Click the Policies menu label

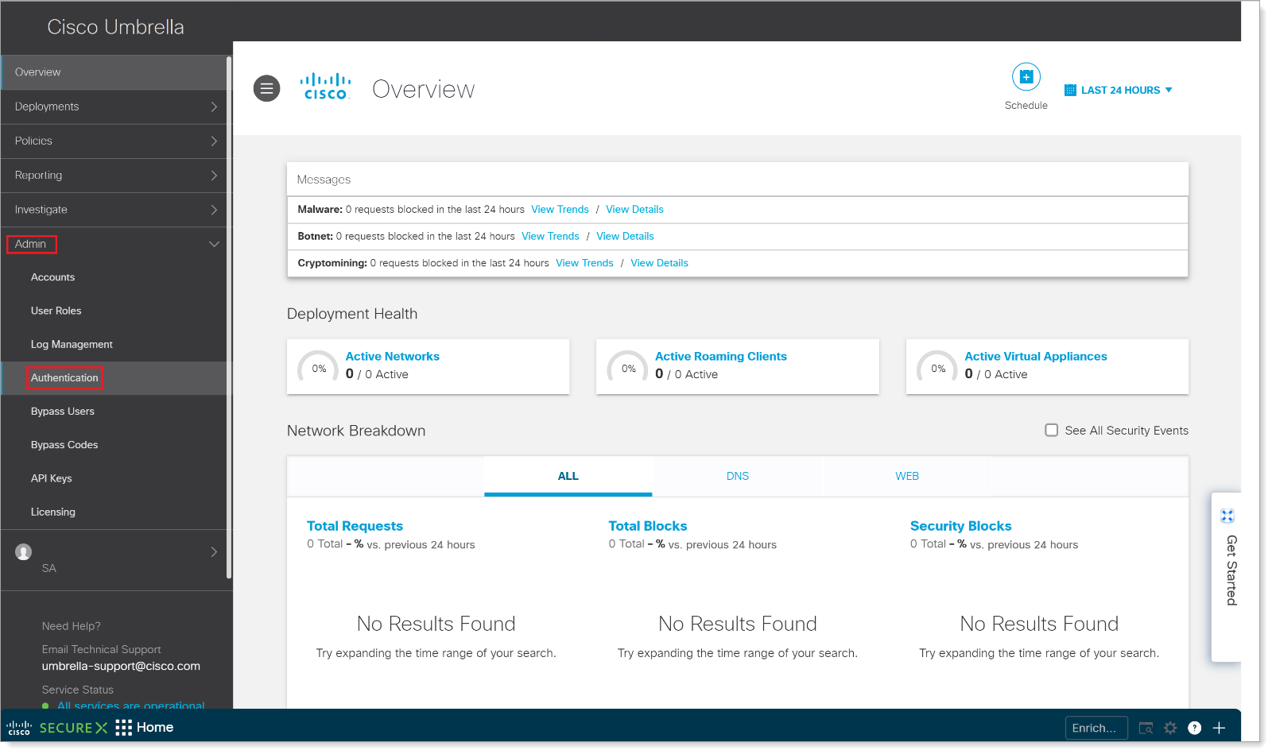coord(33,141)
